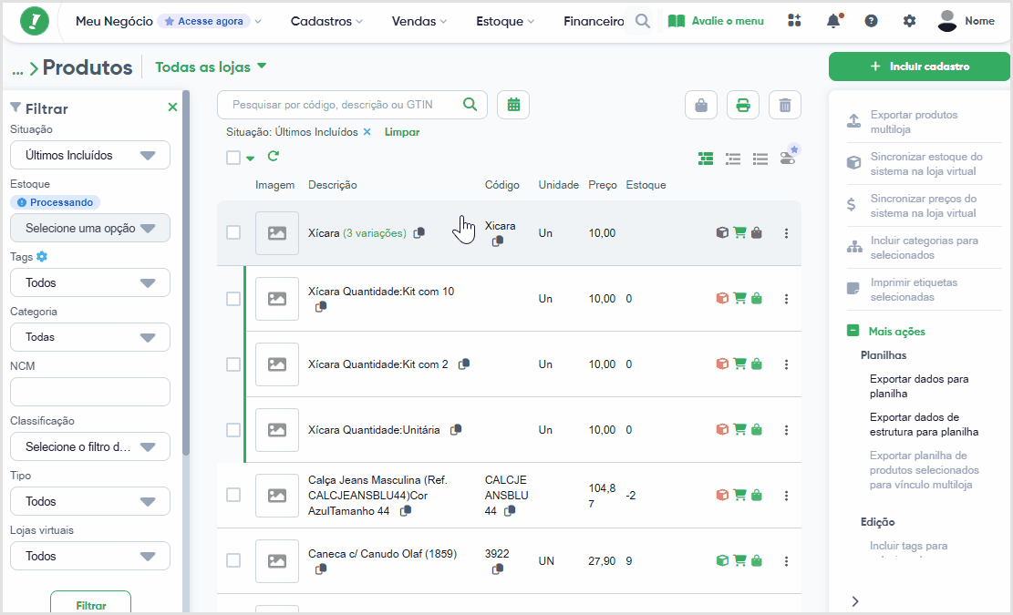Image resolution: width=1013 pixels, height=615 pixels.
Task: Copy the Xícara description using its copy icon
Action: [x=419, y=232]
